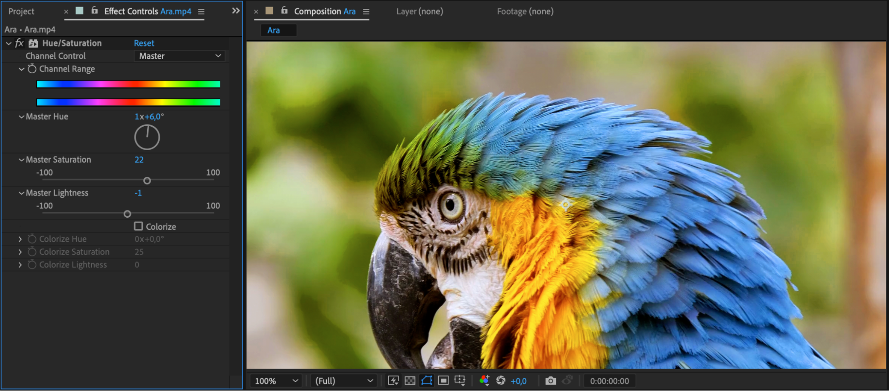
Task: Open the (Full) resolution dropdown
Action: tap(344, 381)
